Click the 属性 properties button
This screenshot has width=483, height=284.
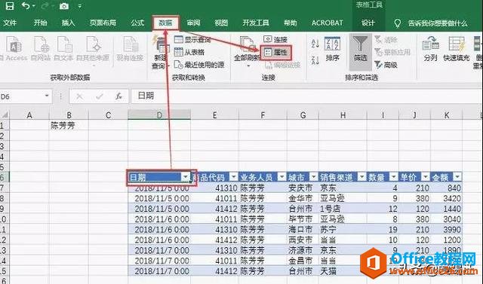(x=275, y=52)
